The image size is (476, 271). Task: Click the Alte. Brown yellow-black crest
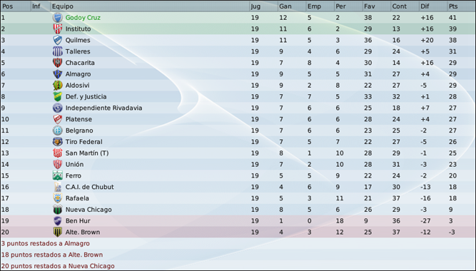[57, 232]
